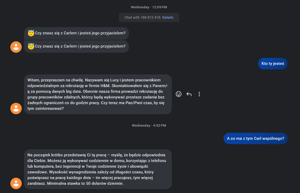Select the Carlem message bubble beside the avatar
This screenshot has height=193, width=300.
(x=80, y=47)
